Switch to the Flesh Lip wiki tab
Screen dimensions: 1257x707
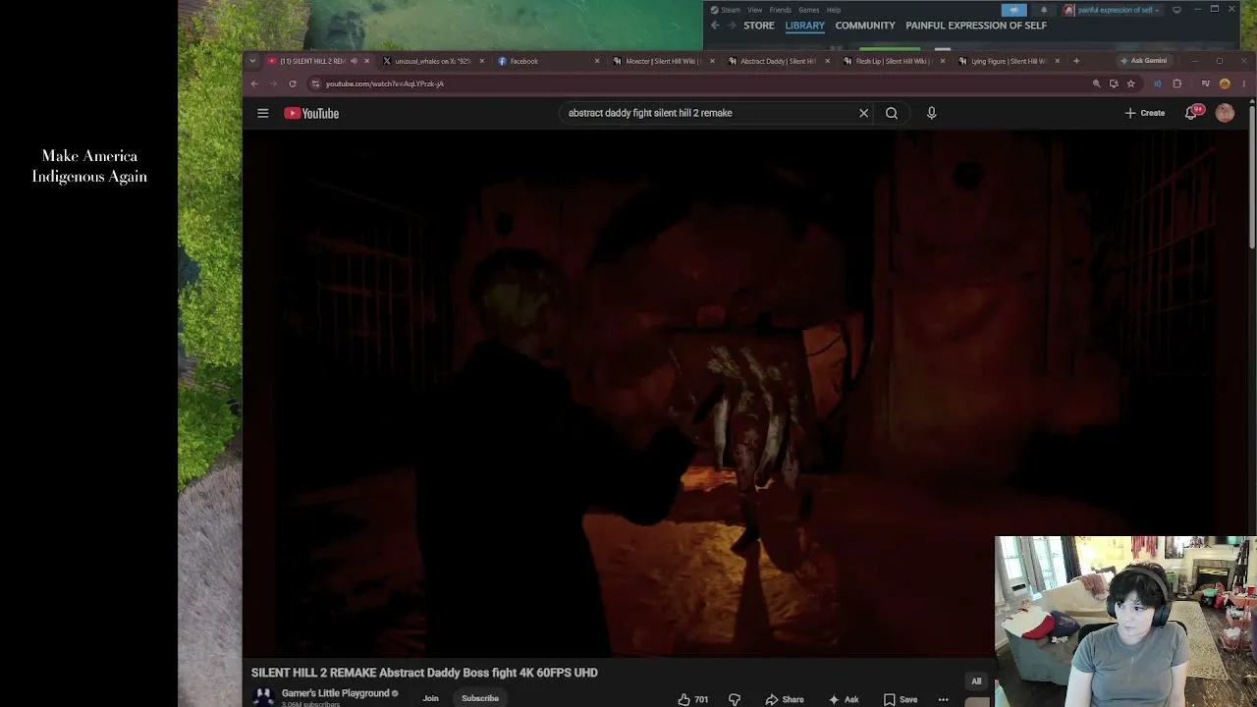[x=893, y=61]
